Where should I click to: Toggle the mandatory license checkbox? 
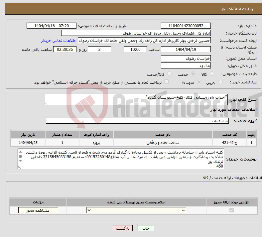(232, 210)
